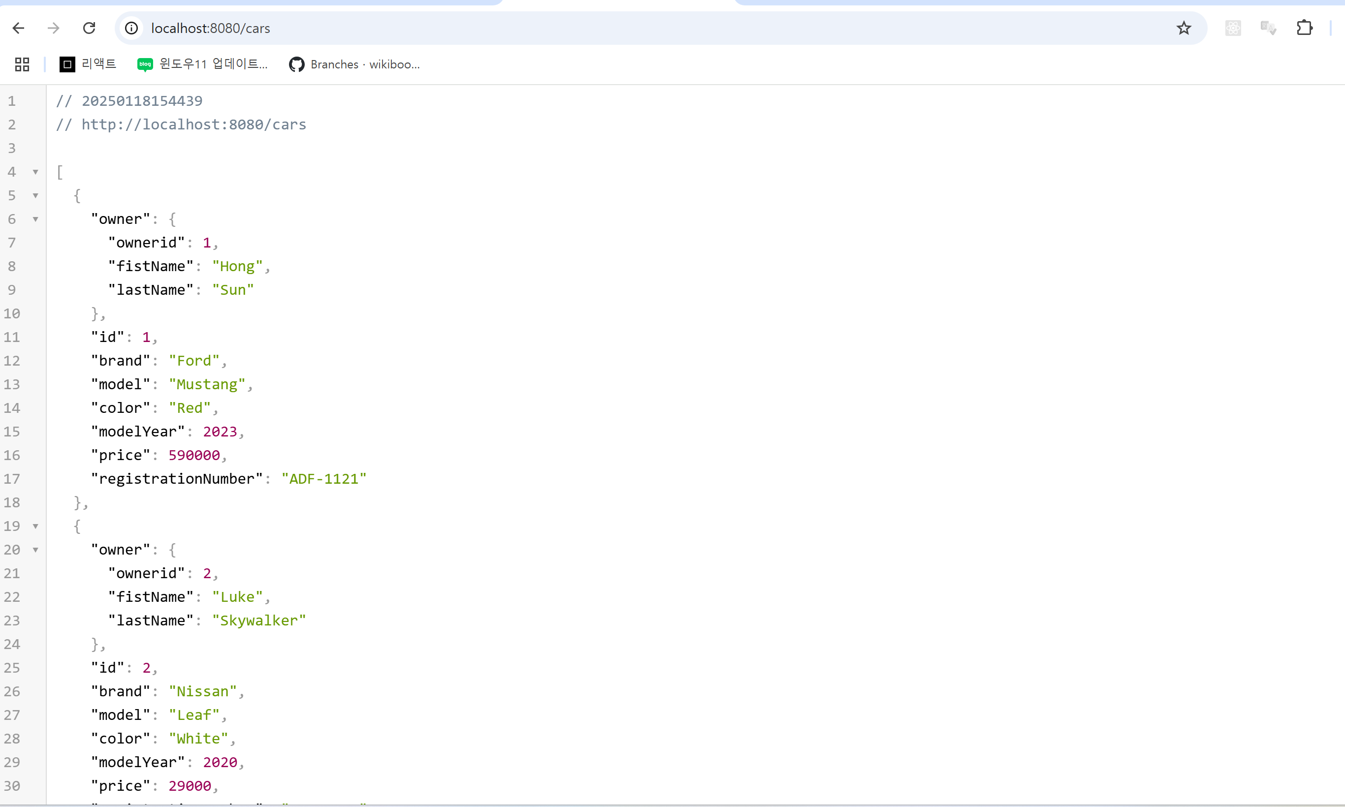This screenshot has height=807, width=1345.
Task: Collapse the first car object on line 5
Action: [x=35, y=196]
